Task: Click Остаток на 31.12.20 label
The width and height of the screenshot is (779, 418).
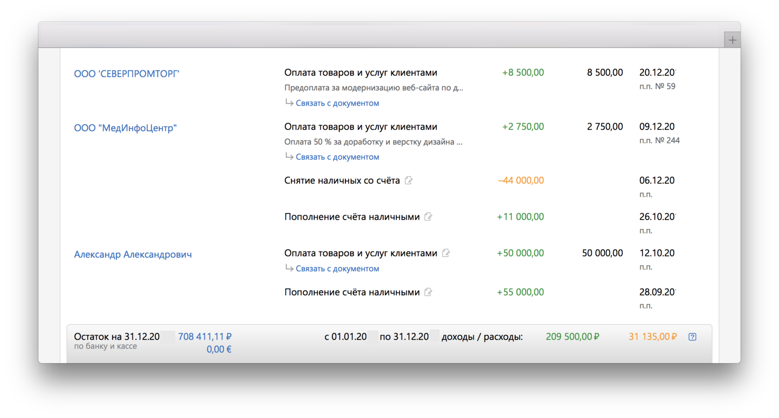Action: 117,337
